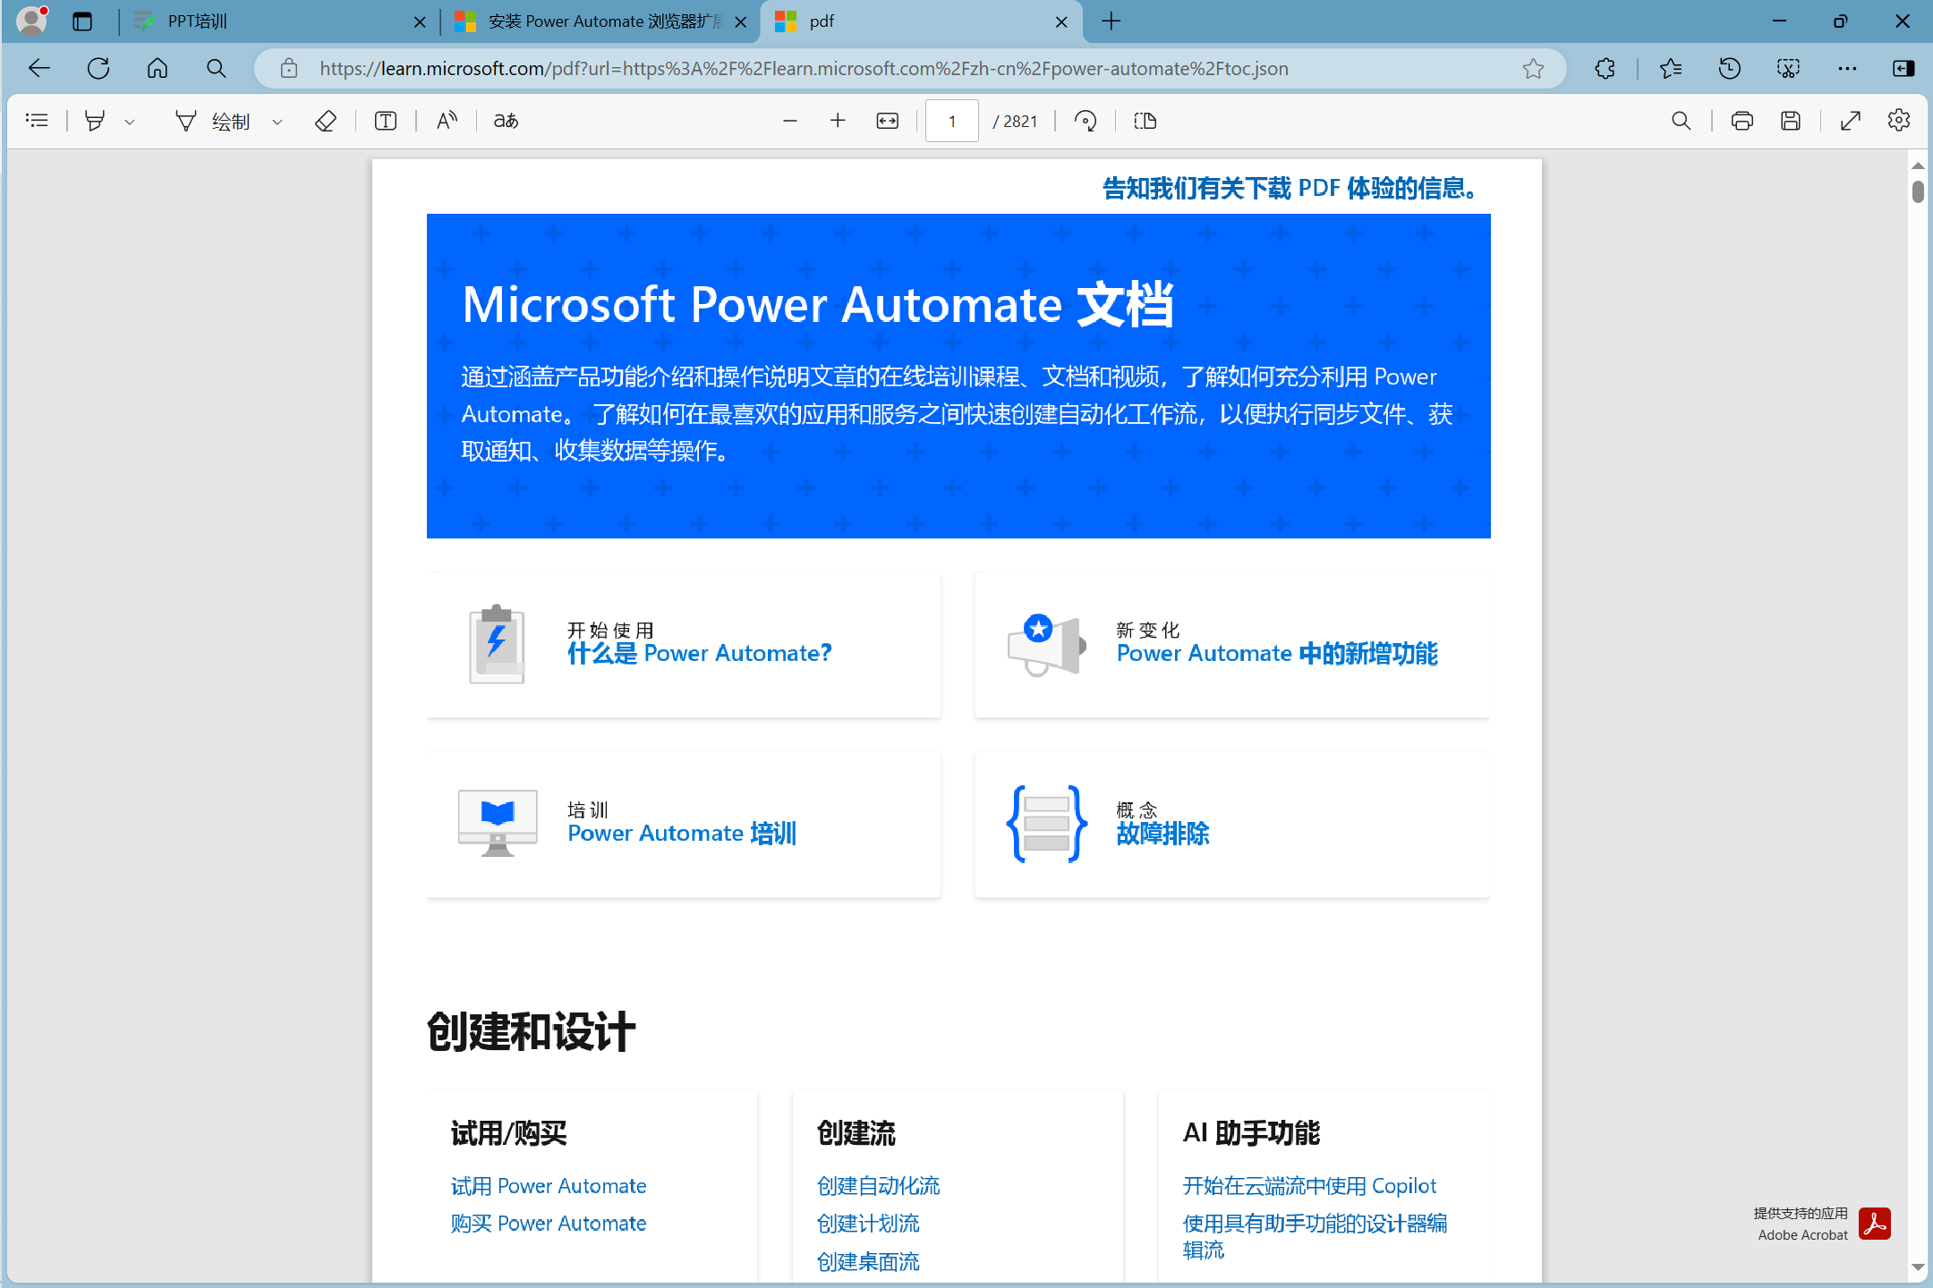Click the scrollbar down arrow
1933x1288 pixels.
pos(1918,1267)
